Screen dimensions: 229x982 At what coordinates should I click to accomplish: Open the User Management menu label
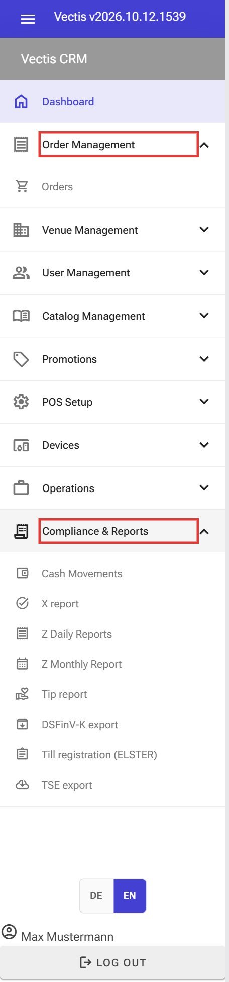click(x=86, y=273)
